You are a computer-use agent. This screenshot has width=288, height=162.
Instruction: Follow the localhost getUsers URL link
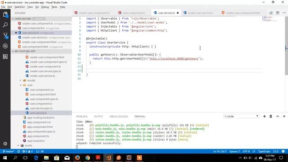174,58
